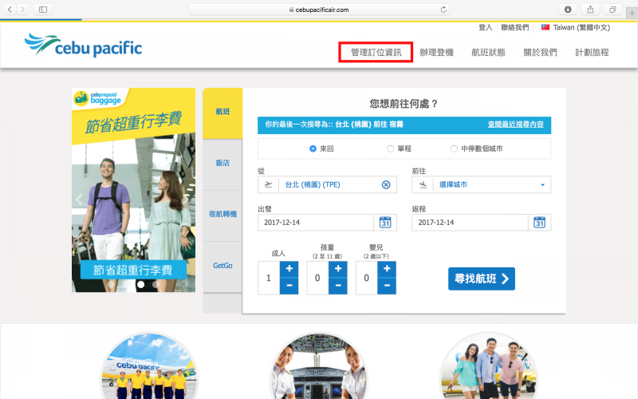638x399 pixels.
Task: Show all tabs icon in Safari
Action: 612,10
